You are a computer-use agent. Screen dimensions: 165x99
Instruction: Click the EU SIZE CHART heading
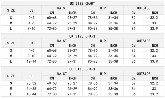pyautogui.click(x=82, y=69)
